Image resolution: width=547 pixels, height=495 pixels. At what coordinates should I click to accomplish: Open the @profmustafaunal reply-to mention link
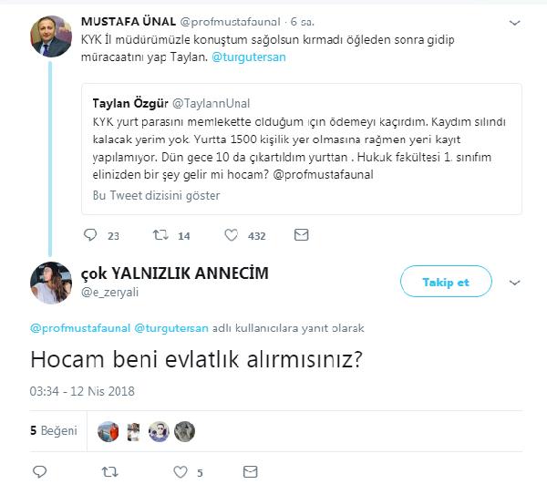[x=79, y=326]
